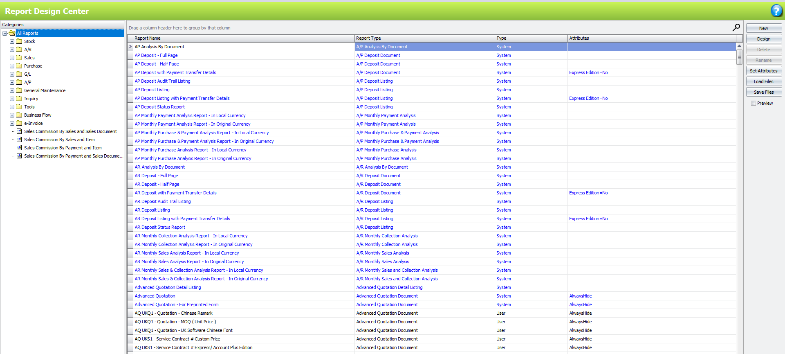The width and height of the screenshot is (785, 354).
Task: Expand the G/L category tree node
Action: 12,74
